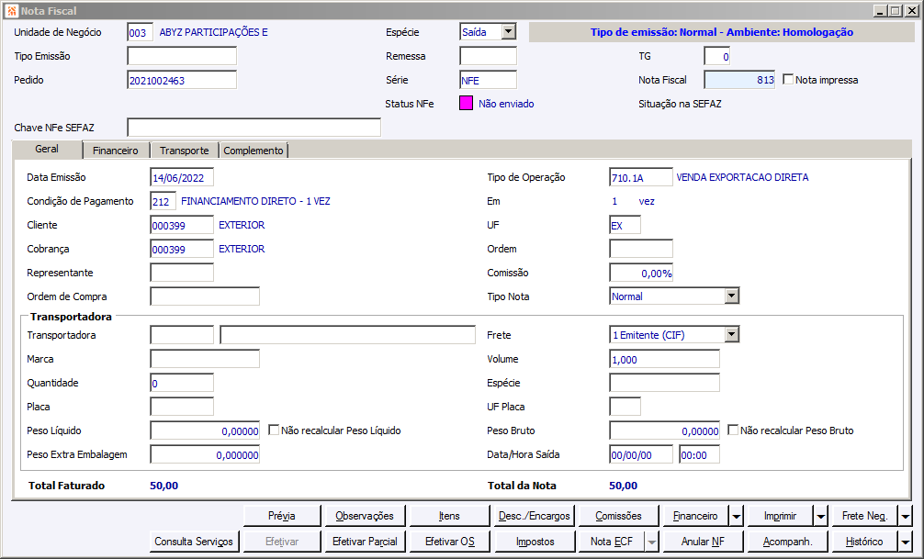
Task: Open the Financeiro button dropdown arrow
Action: pyautogui.click(x=737, y=516)
